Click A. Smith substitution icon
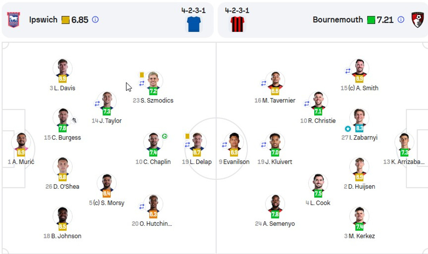 tap(348, 71)
